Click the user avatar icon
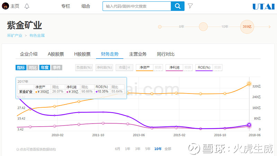277x156 pixels. tap(5, 6)
